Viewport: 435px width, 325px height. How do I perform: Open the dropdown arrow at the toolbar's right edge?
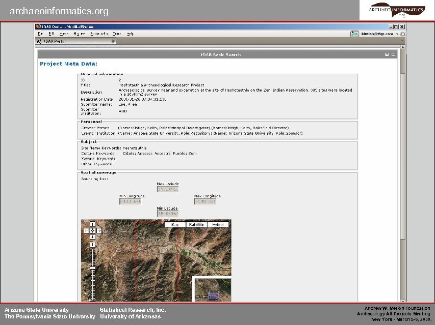point(402,41)
